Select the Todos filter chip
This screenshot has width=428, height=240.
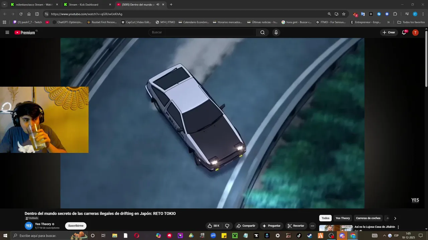[325, 218]
